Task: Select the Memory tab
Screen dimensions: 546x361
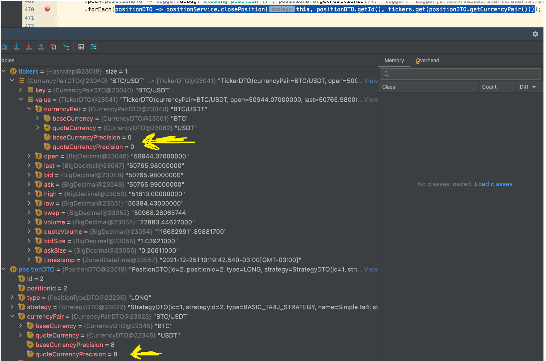Action: tap(394, 60)
